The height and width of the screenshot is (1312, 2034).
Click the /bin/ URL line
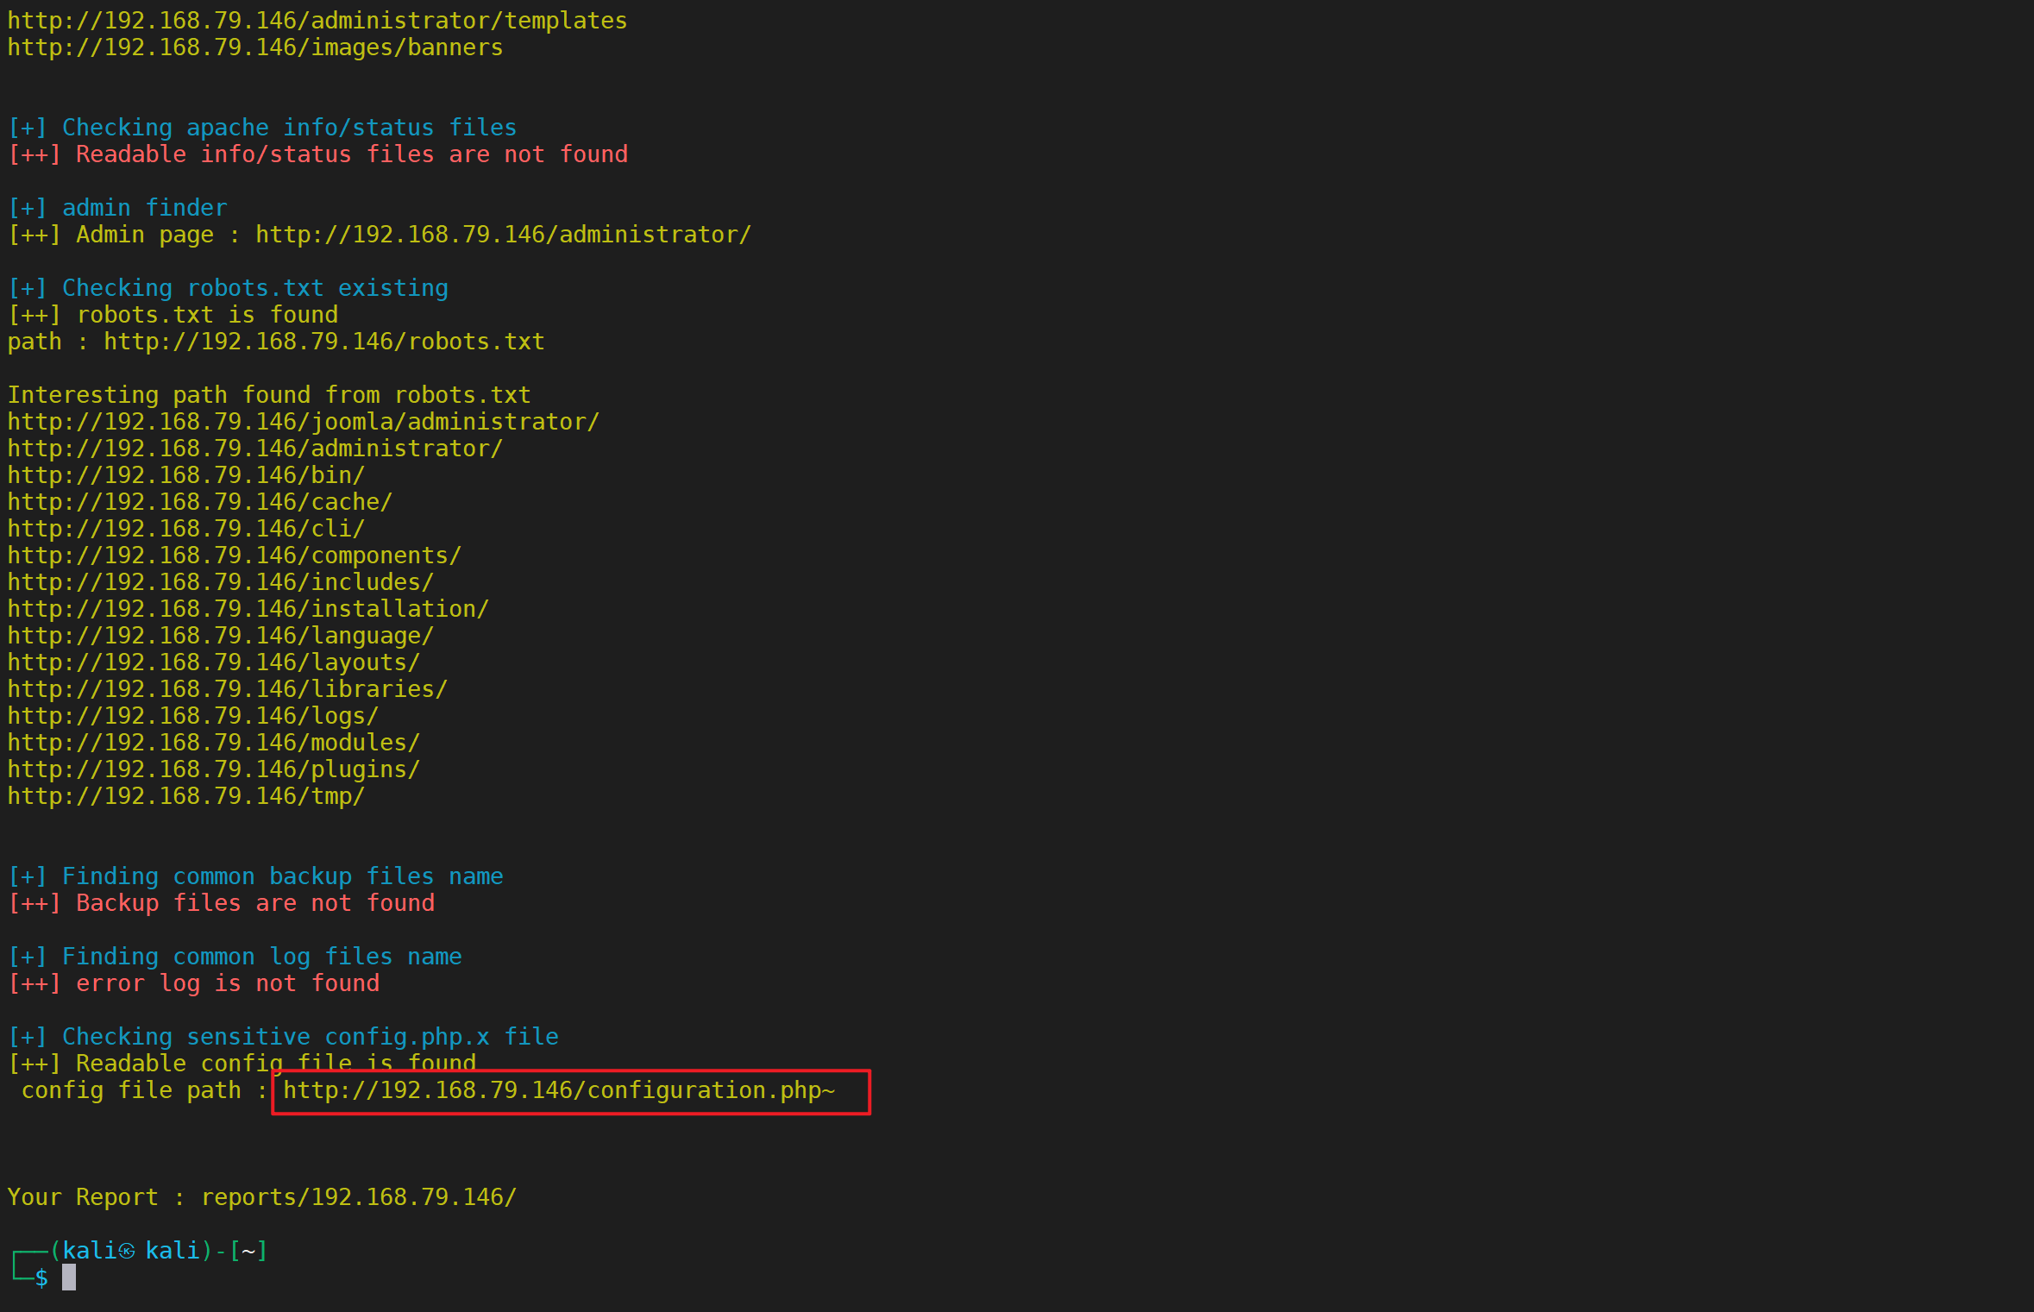pyautogui.click(x=186, y=475)
